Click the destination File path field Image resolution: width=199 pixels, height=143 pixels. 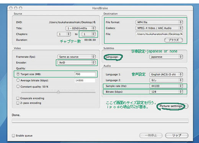pyautogui.click(x=159, y=34)
